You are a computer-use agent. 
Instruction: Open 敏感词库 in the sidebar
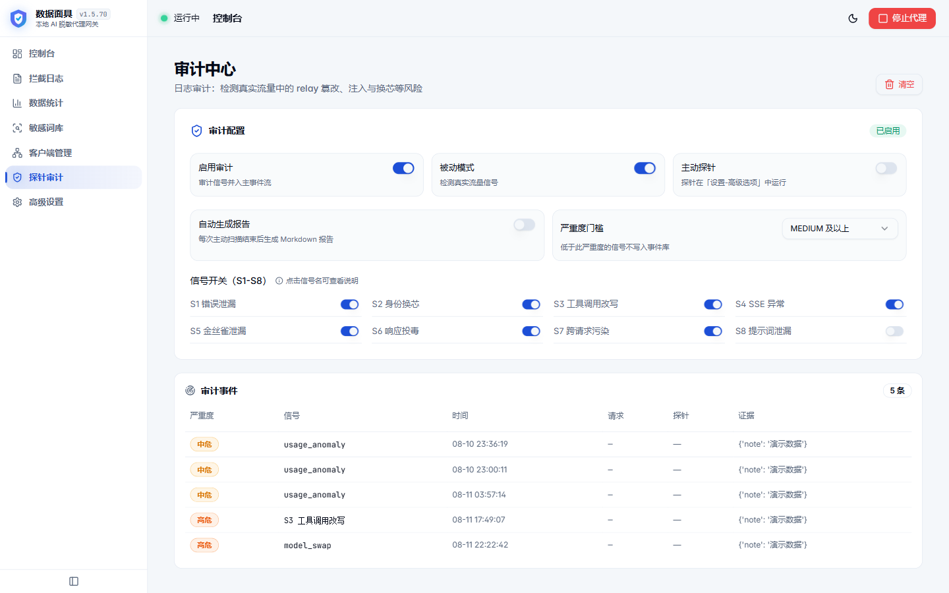pos(73,128)
